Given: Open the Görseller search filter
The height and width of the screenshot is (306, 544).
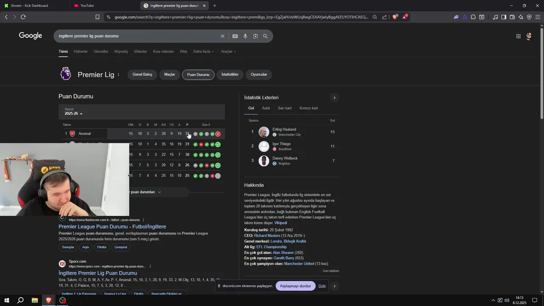Looking at the screenshot, I should pos(101,51).
